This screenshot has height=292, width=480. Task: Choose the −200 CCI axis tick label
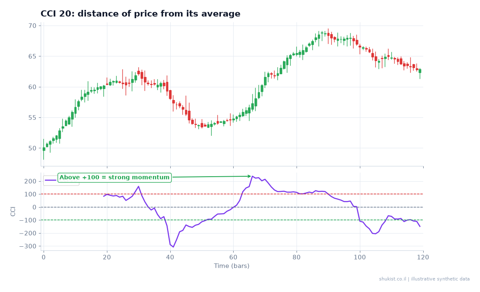[28, 233]
